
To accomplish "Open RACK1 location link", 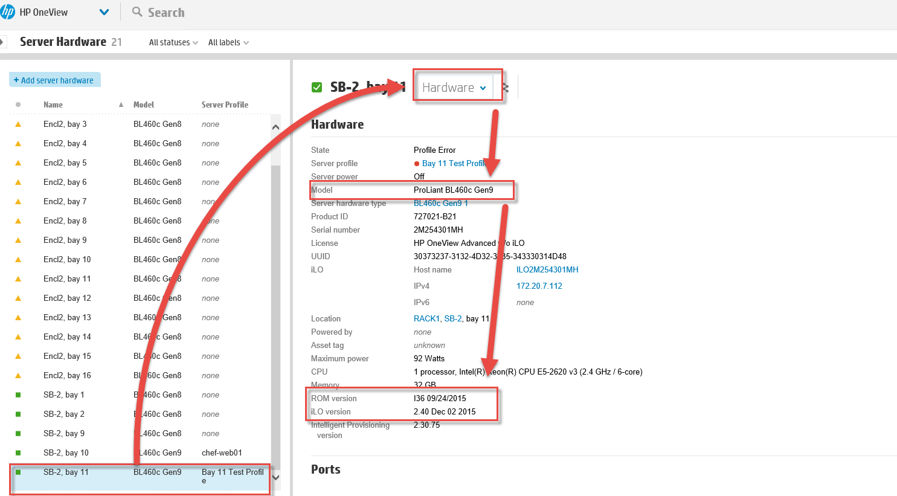I will [x=426, y=318].
